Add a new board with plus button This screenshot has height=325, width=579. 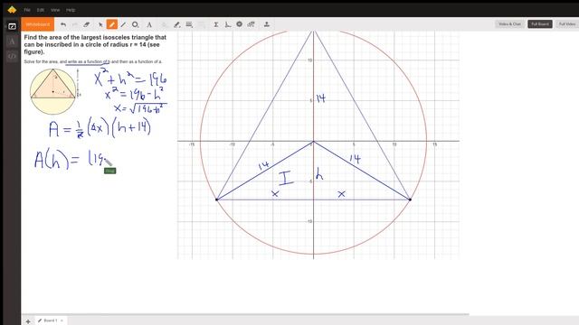point(28,321)
